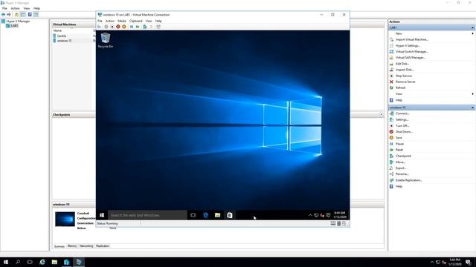Open host File Explorer from taskbar
This screenshot has width=476, height=267.
(x=54, y=262)
